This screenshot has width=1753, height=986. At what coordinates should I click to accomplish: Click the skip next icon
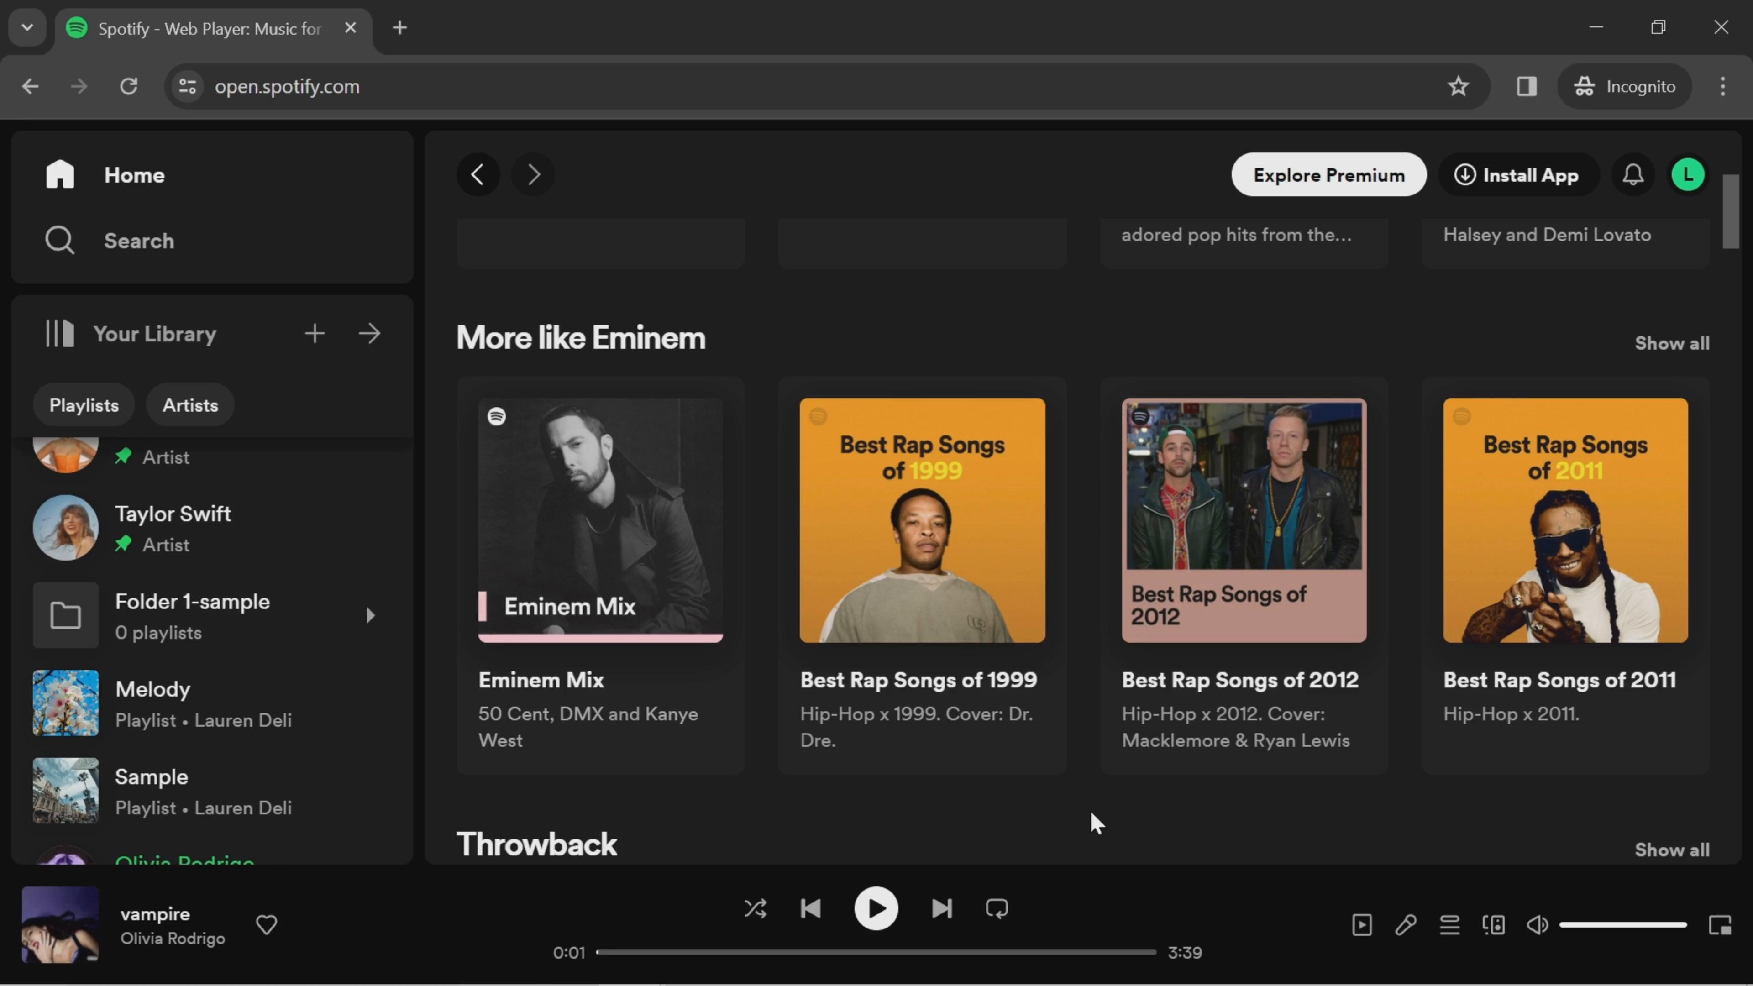click(941, 909)
